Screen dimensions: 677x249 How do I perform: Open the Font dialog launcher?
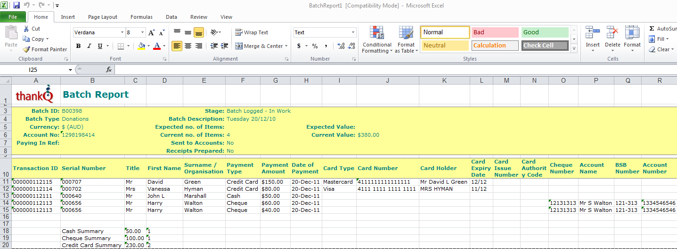[165, 59]
